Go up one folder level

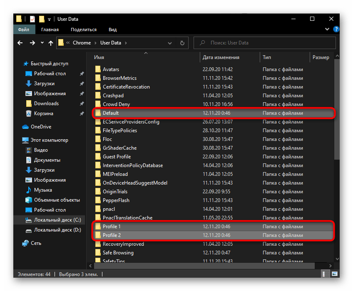(x=51, y=43)
